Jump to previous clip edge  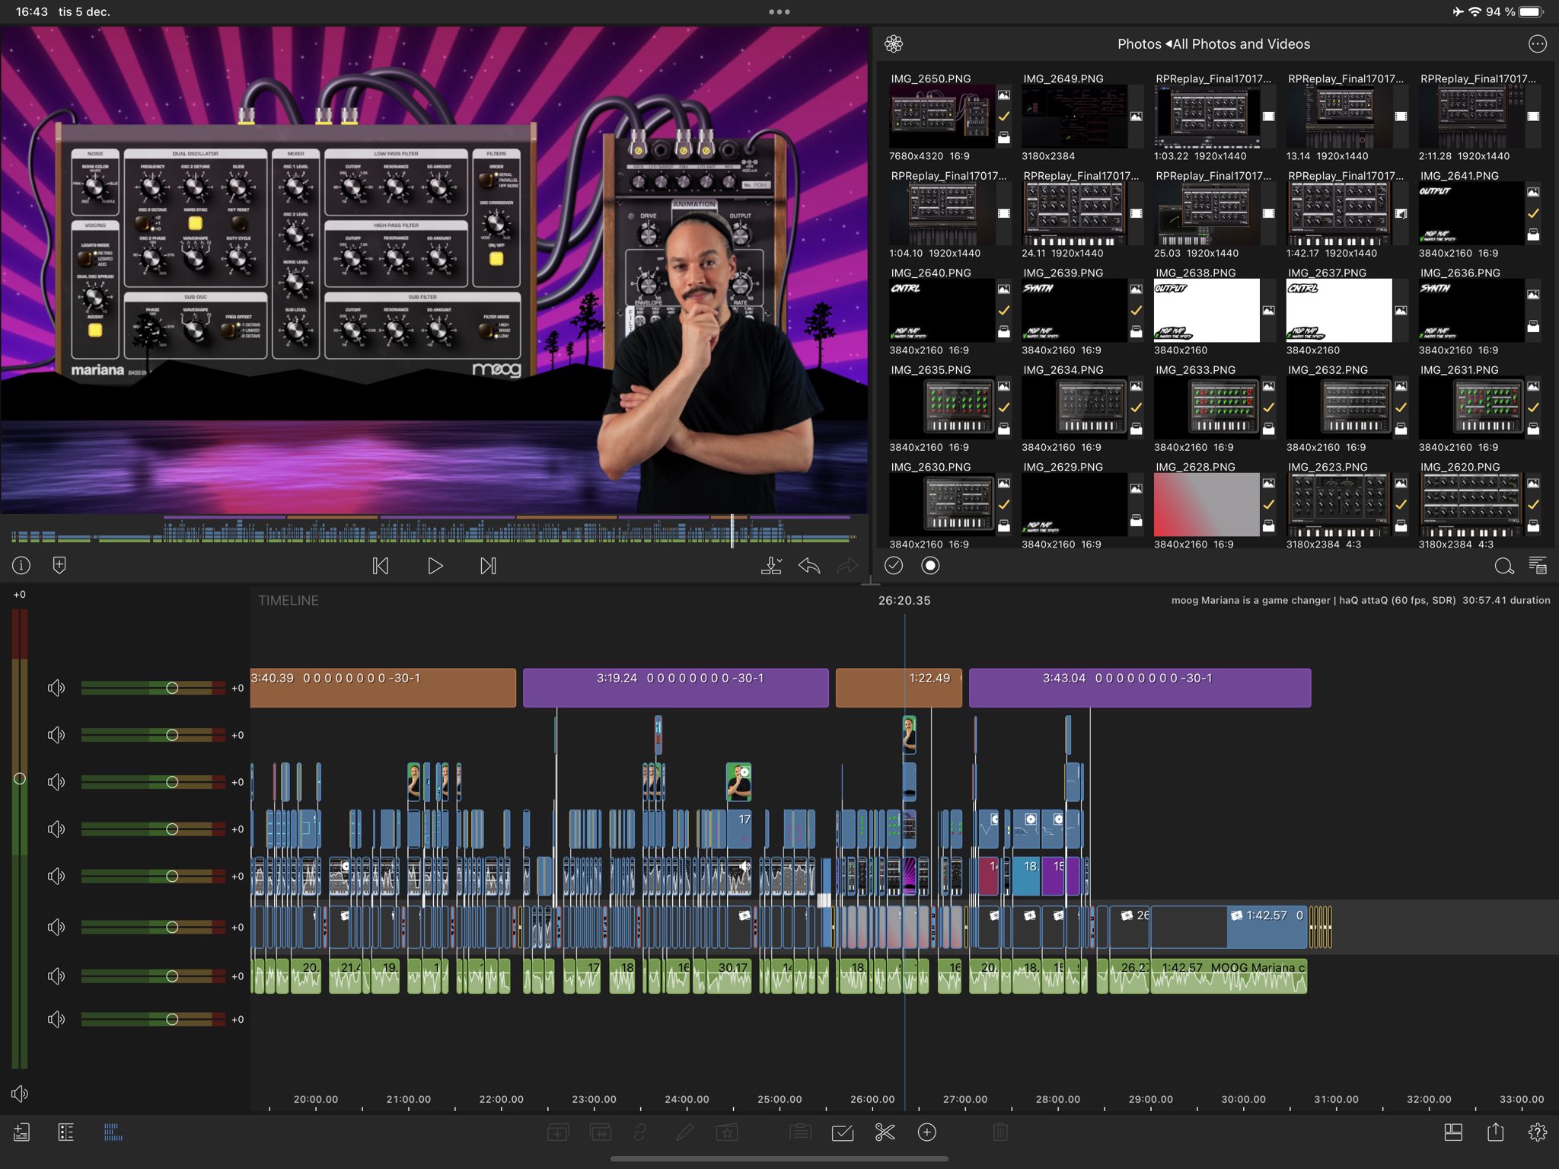[381, 566]
